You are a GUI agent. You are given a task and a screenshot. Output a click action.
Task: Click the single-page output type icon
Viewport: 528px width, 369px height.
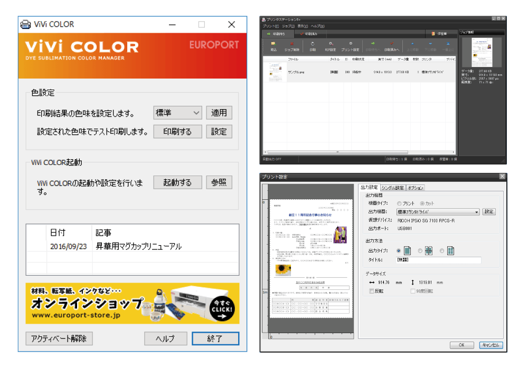click(x=407, y=251)
